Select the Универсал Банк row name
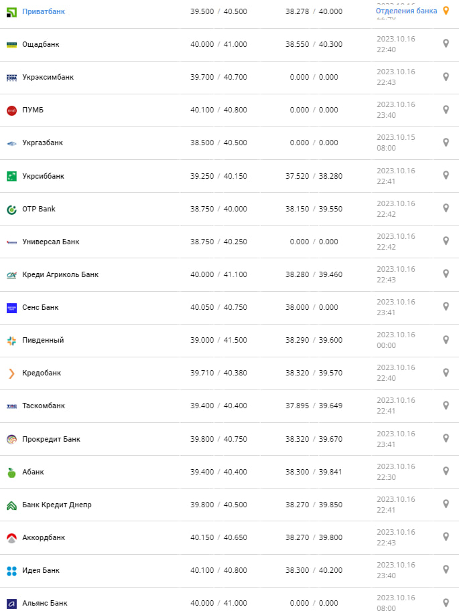 [51, 242]
